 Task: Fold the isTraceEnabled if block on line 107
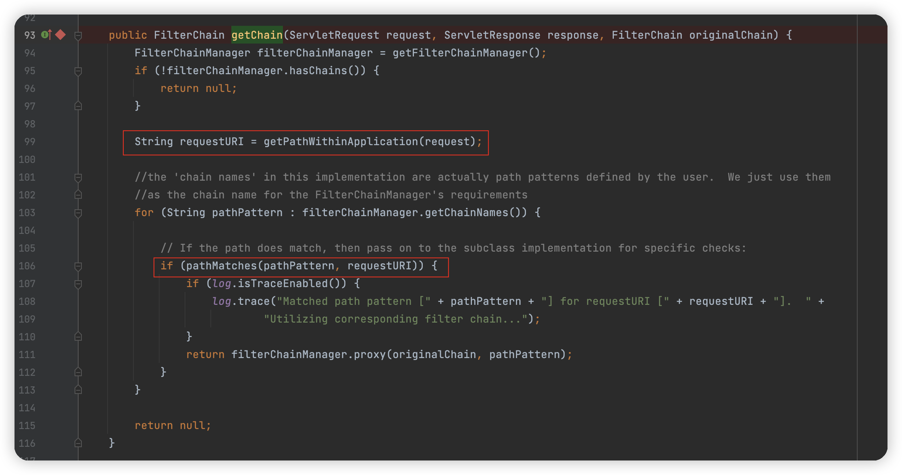(x=78, y=284)
